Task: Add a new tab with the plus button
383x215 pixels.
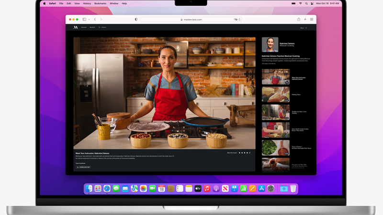Action: point(305,19)
